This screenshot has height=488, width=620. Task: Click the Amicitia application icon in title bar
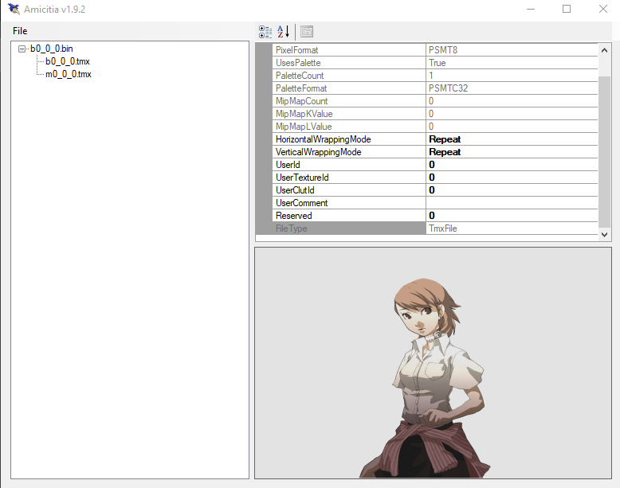14,9
